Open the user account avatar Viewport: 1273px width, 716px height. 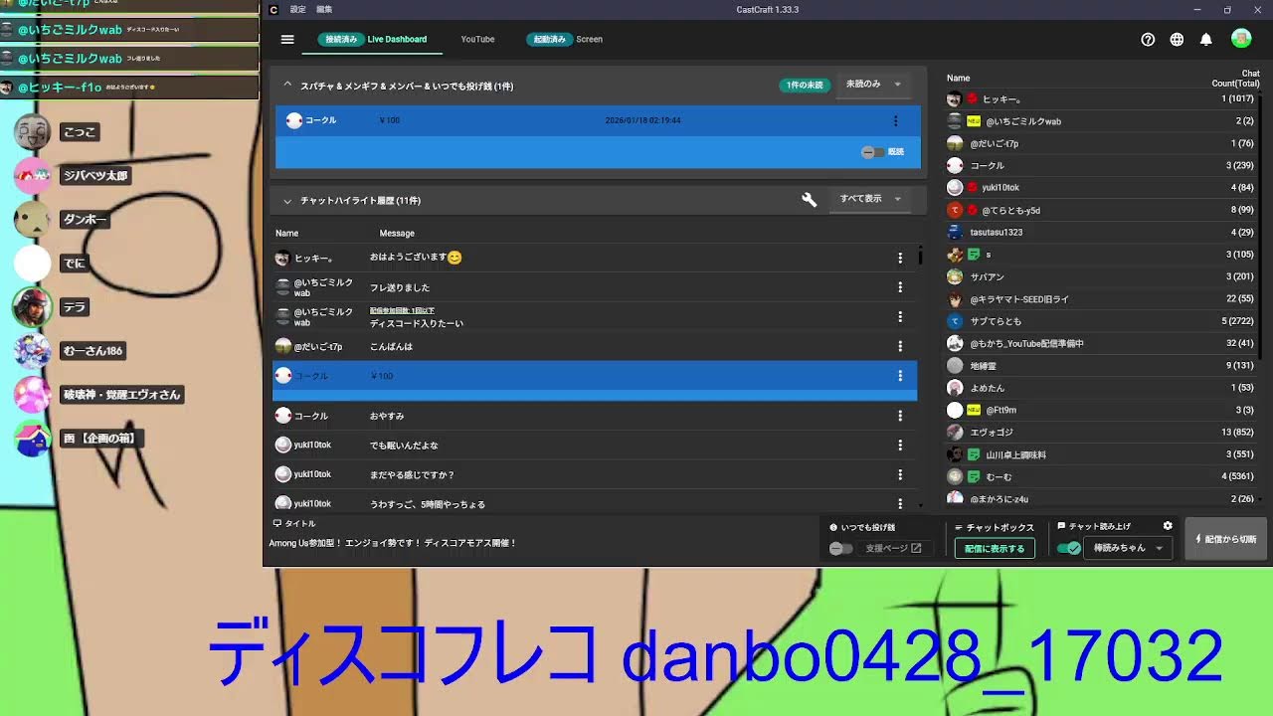pyautogui.click(x=1241, y=39)
